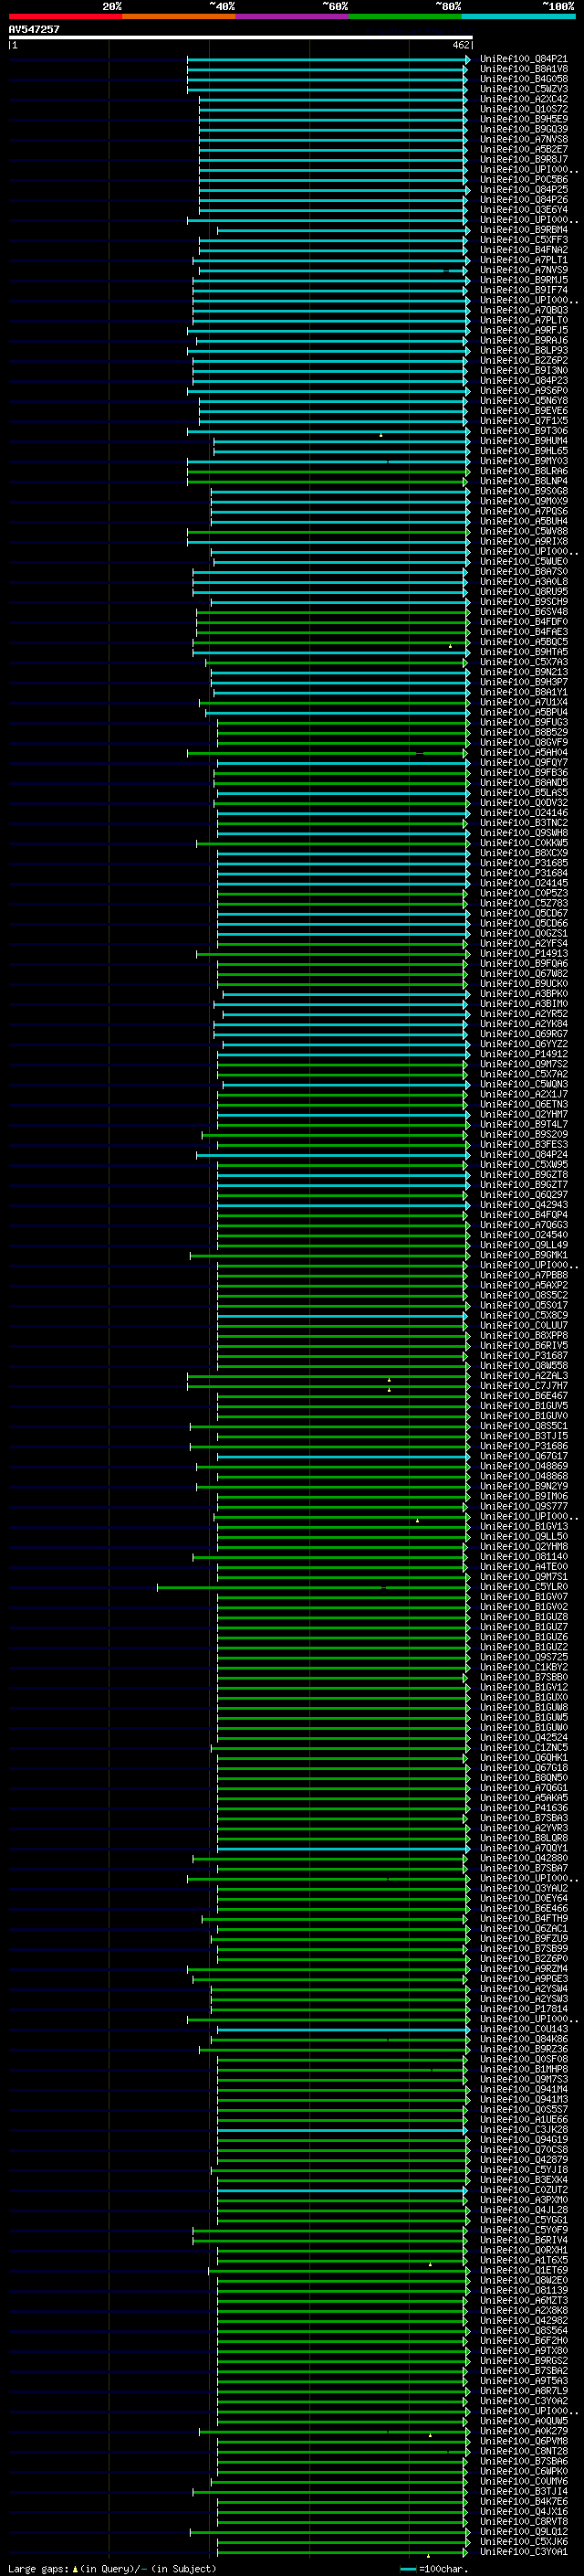This screenshot has height=2576, width=584.
Task: Click the =100char. scale legend
Action: pyautogui.click(x=433, y=2569)
